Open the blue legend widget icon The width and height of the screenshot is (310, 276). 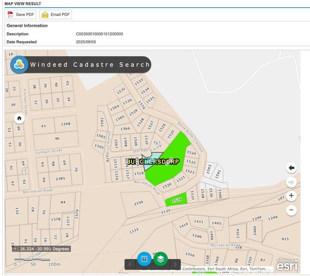(x=144, y=259)
